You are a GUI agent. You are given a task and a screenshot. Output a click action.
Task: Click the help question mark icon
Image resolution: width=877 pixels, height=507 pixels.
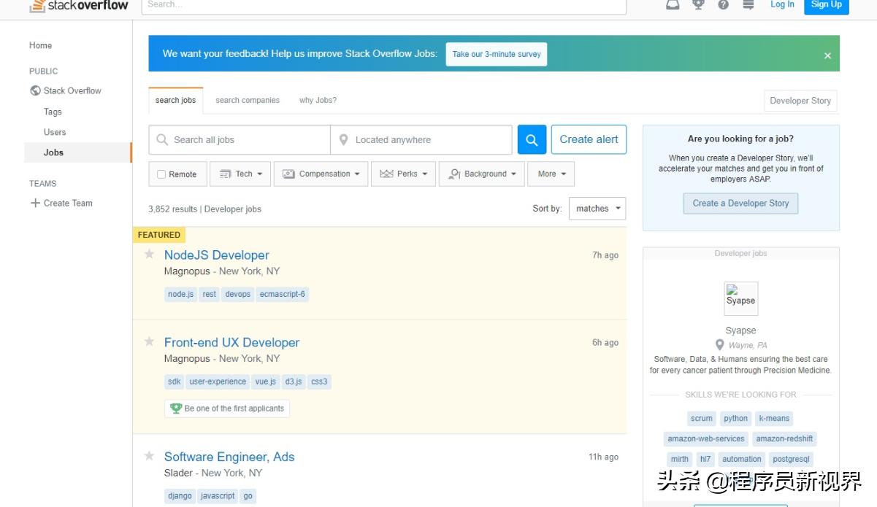[723, 4]
